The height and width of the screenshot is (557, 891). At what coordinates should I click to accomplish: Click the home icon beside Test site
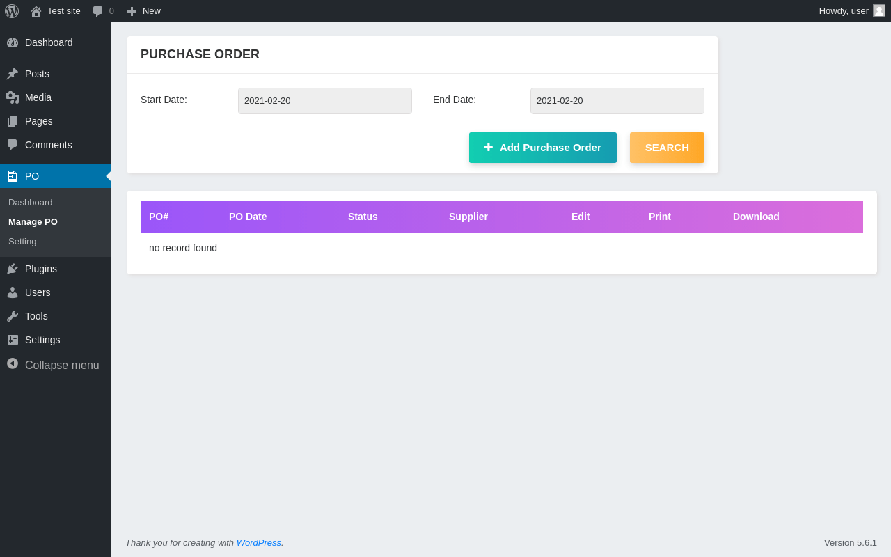tap(36, 11)
